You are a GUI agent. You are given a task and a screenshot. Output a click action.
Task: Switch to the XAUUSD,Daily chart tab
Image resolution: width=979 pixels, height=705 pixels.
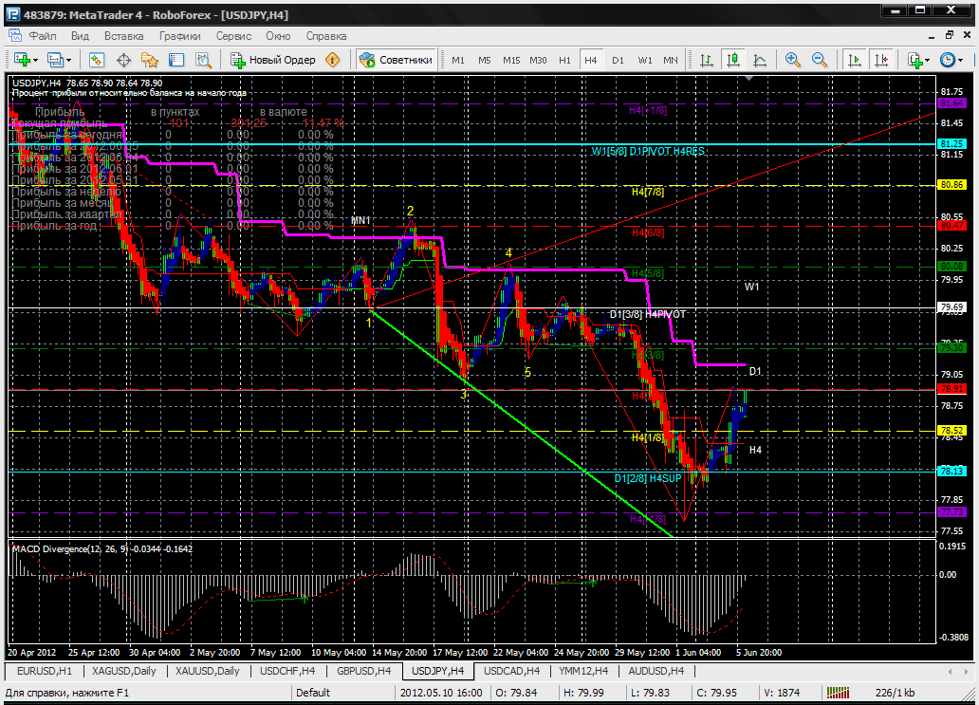point(208,671)
